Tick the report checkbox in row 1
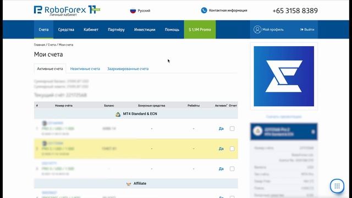This screenshot has width=352, height=198. point(232,129)
